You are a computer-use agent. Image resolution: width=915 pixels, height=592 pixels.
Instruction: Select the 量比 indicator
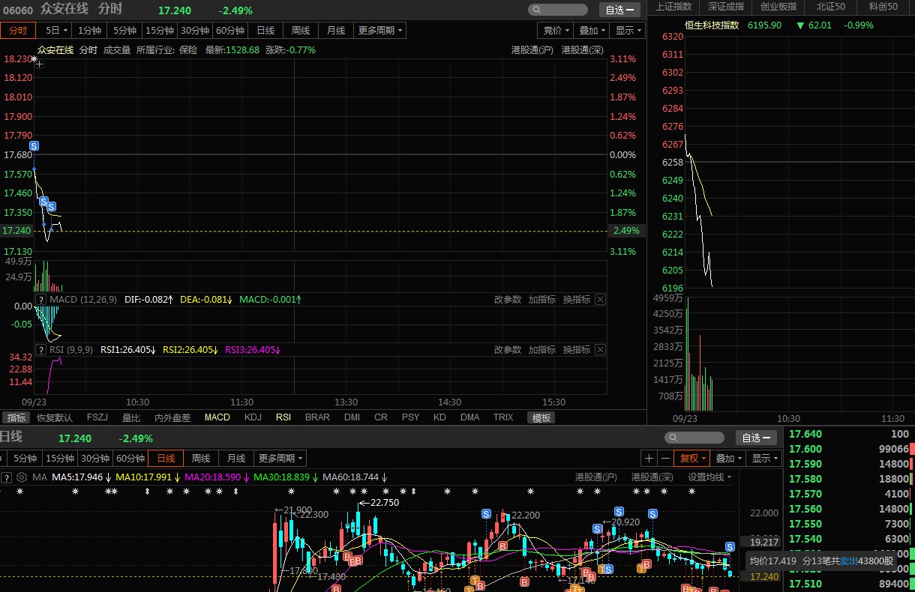[131, 417]
